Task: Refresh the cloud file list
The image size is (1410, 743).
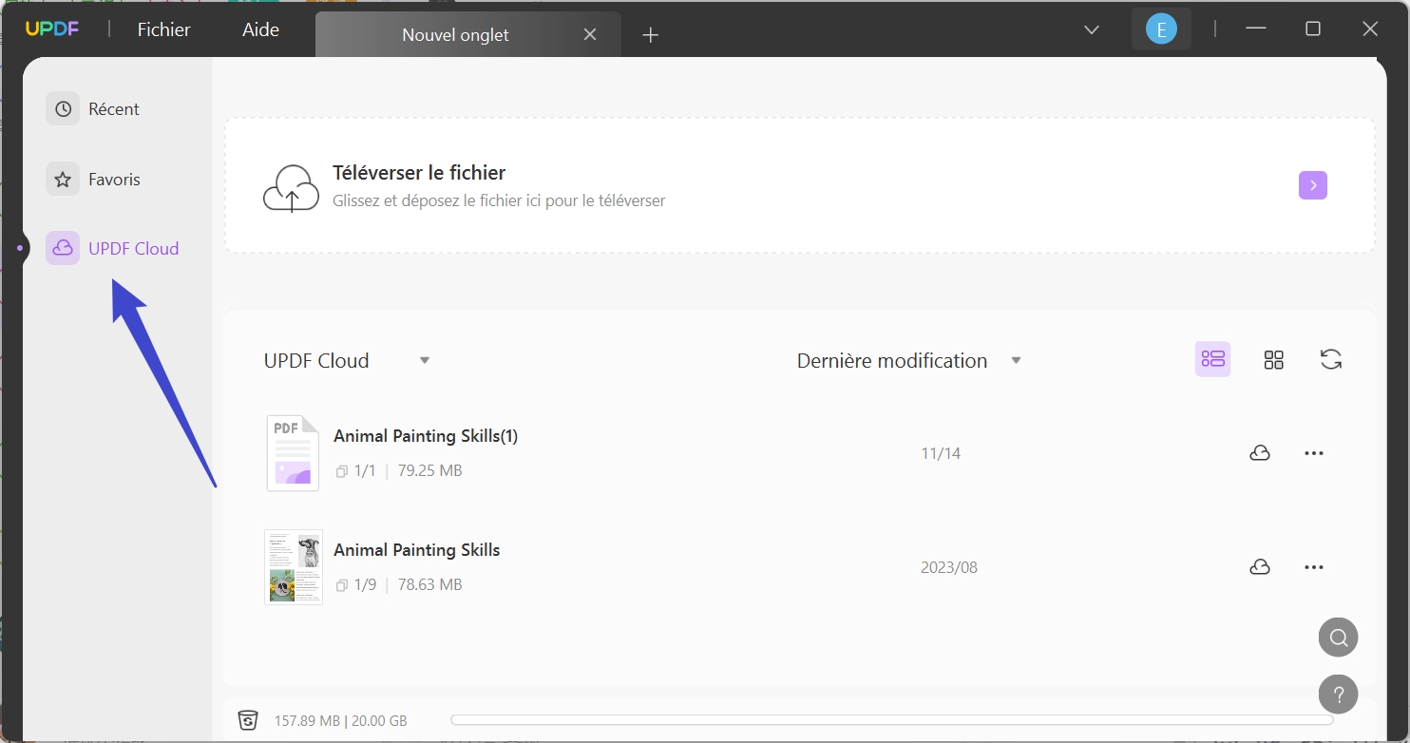Action: pos(1331,359)
